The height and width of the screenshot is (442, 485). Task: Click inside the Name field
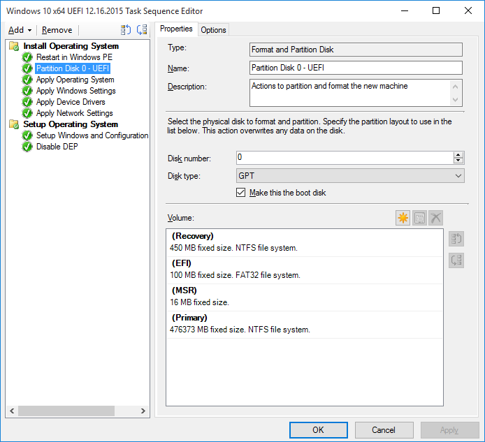[x=356, y=68]
